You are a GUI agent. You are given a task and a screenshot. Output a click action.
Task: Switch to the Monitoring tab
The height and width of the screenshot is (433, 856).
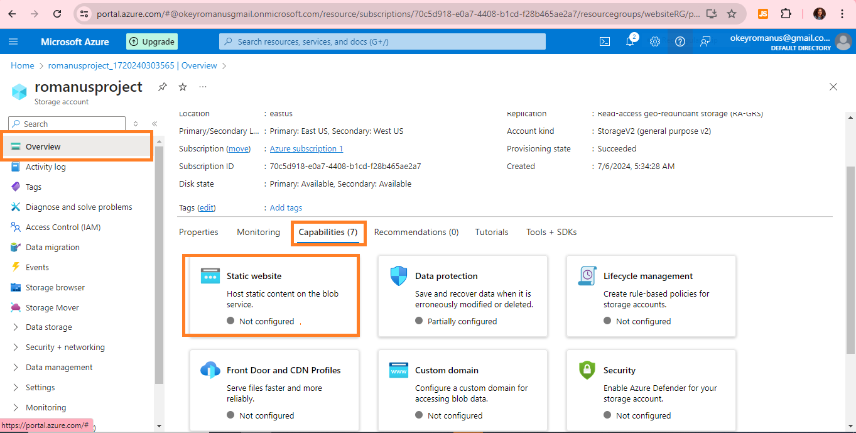[x=258, y=232]
